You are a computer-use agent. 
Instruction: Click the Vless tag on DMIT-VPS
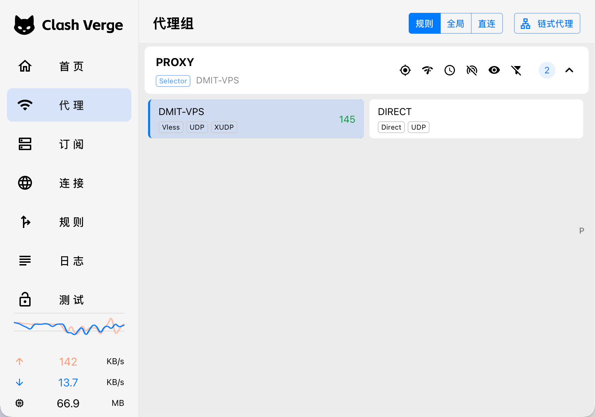click(171, 127)
